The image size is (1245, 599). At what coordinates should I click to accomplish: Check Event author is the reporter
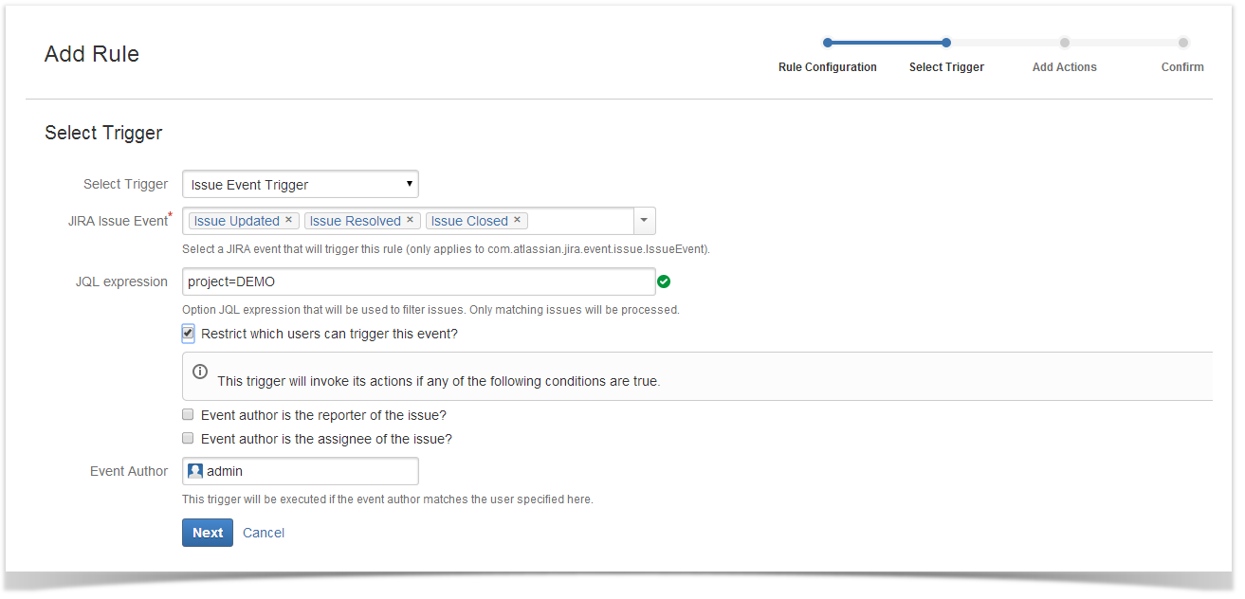(x=188, y=415)
